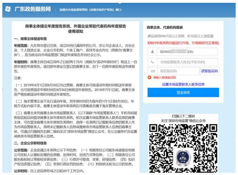Screen dimensions: 238x175
Task: Click the 获取验证码 button
Action: click(x=209, y=71)
